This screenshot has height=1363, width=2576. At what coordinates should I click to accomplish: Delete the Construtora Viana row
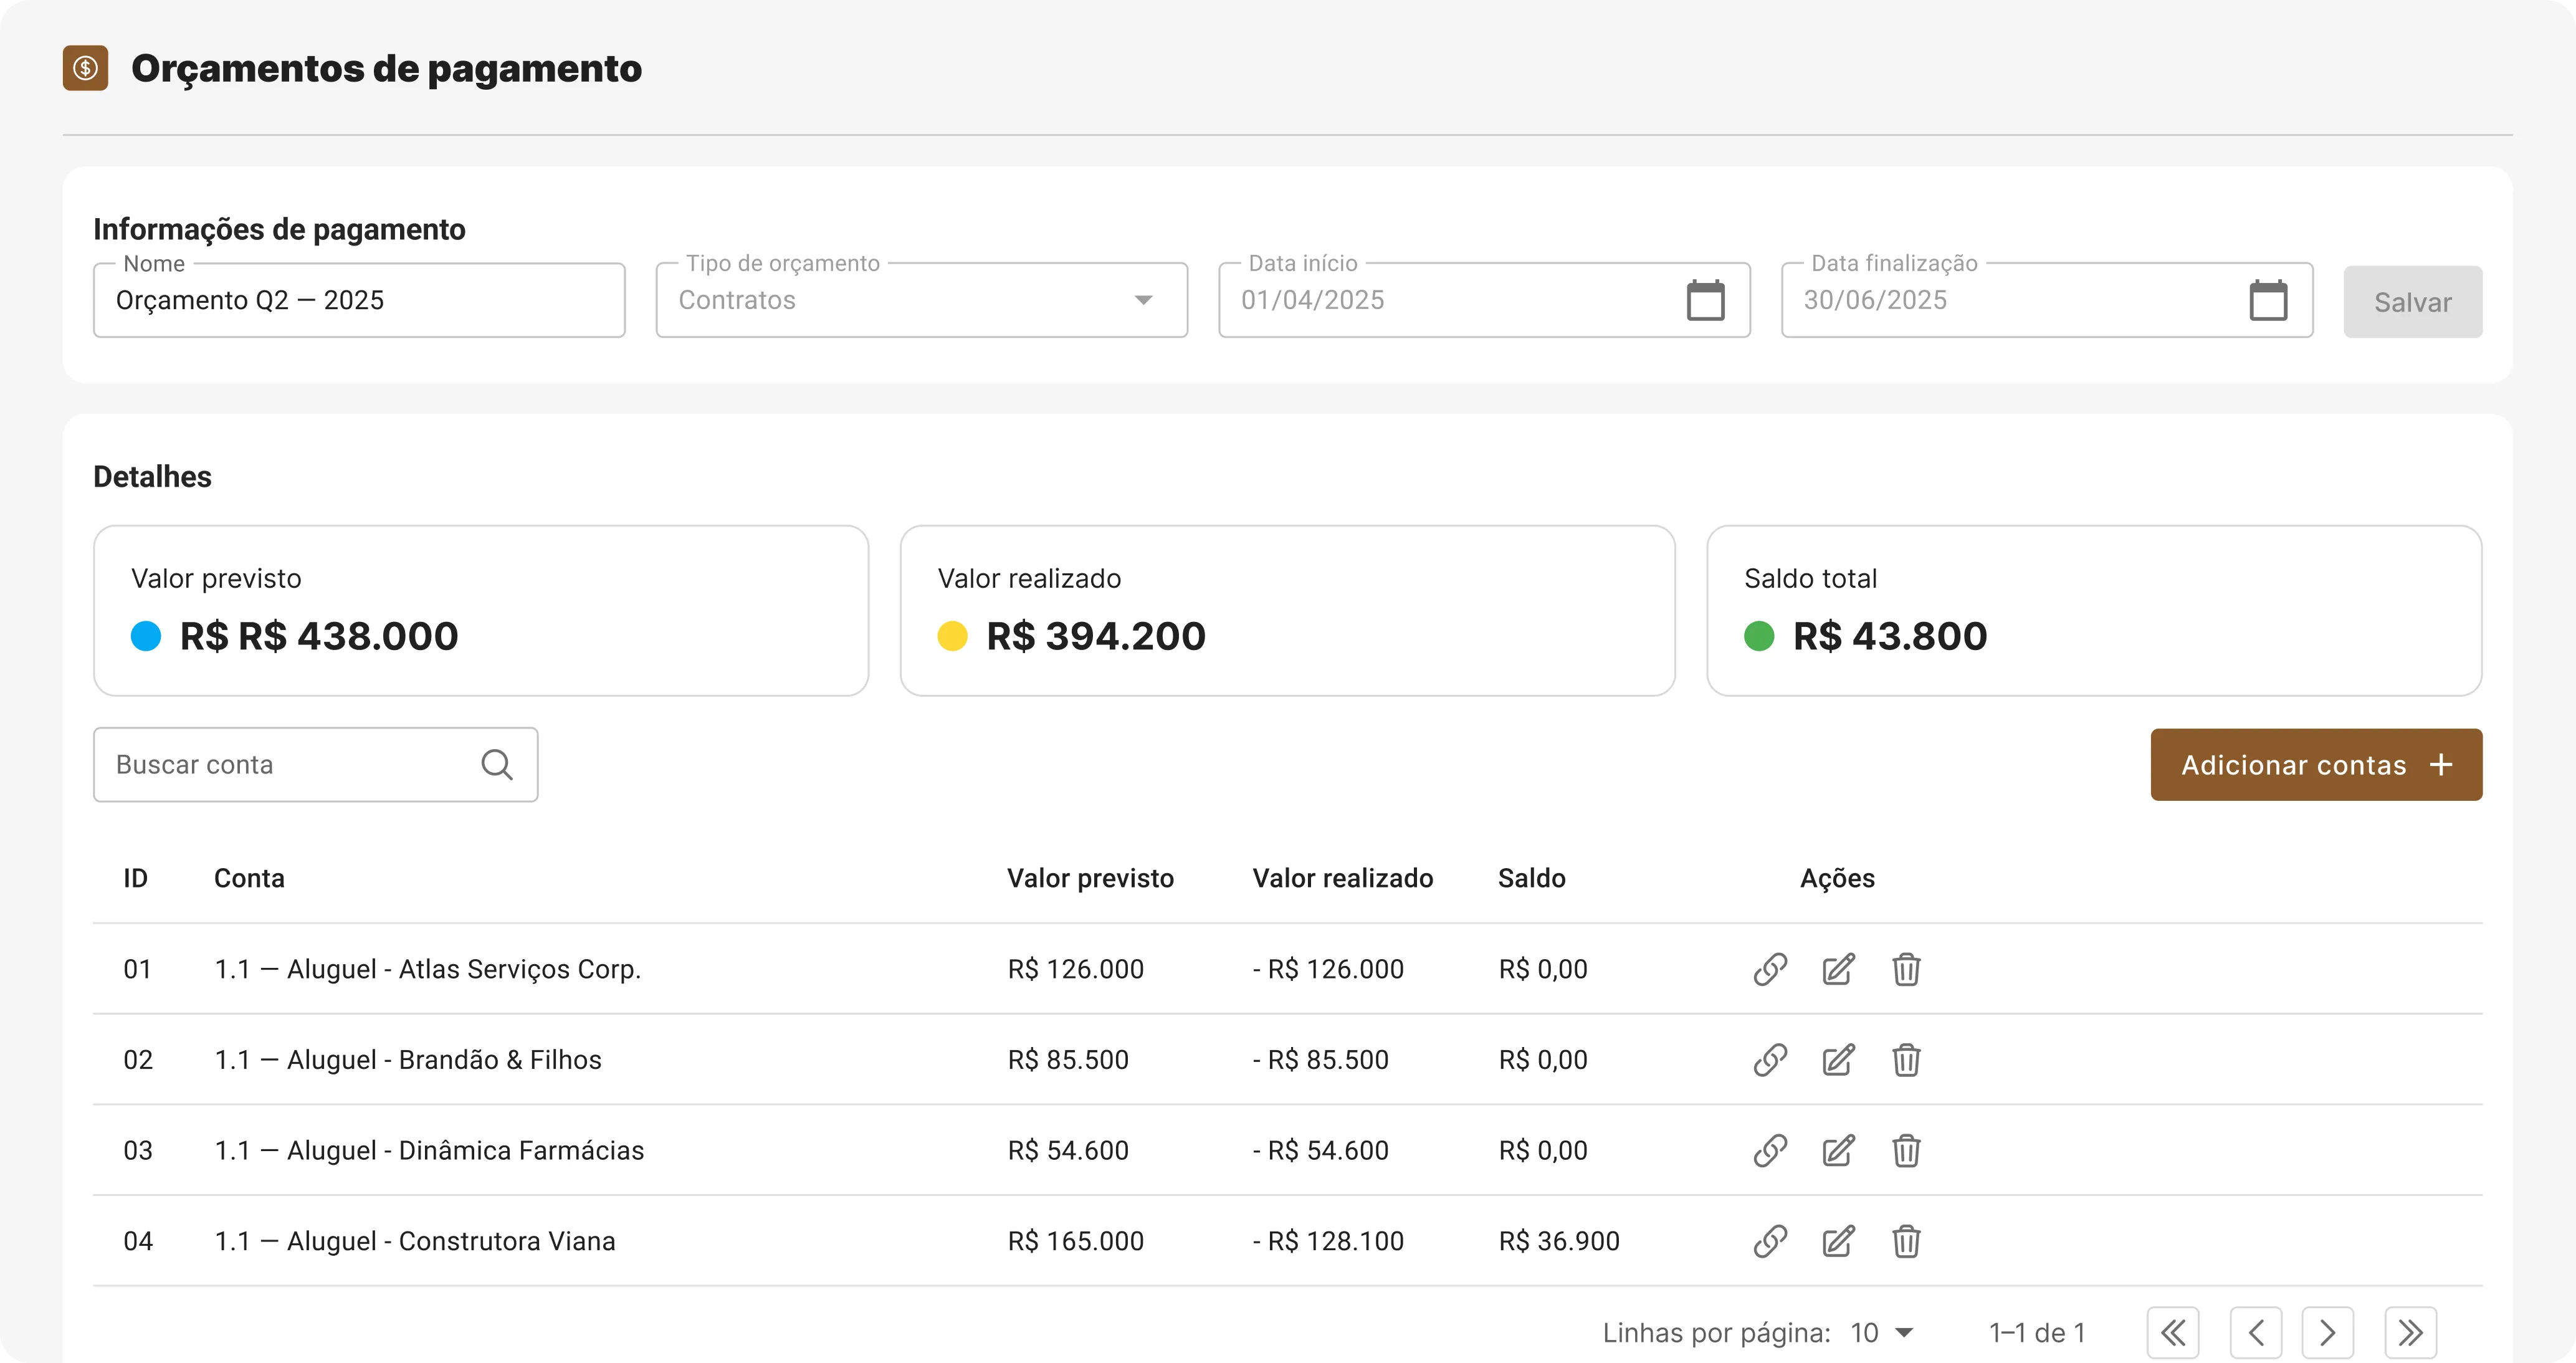(x=1906, y=1241)
